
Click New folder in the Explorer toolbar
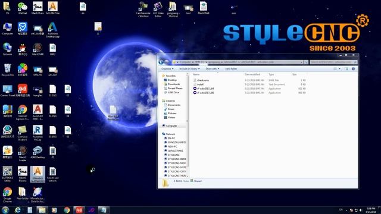click(x=231, y=69)
